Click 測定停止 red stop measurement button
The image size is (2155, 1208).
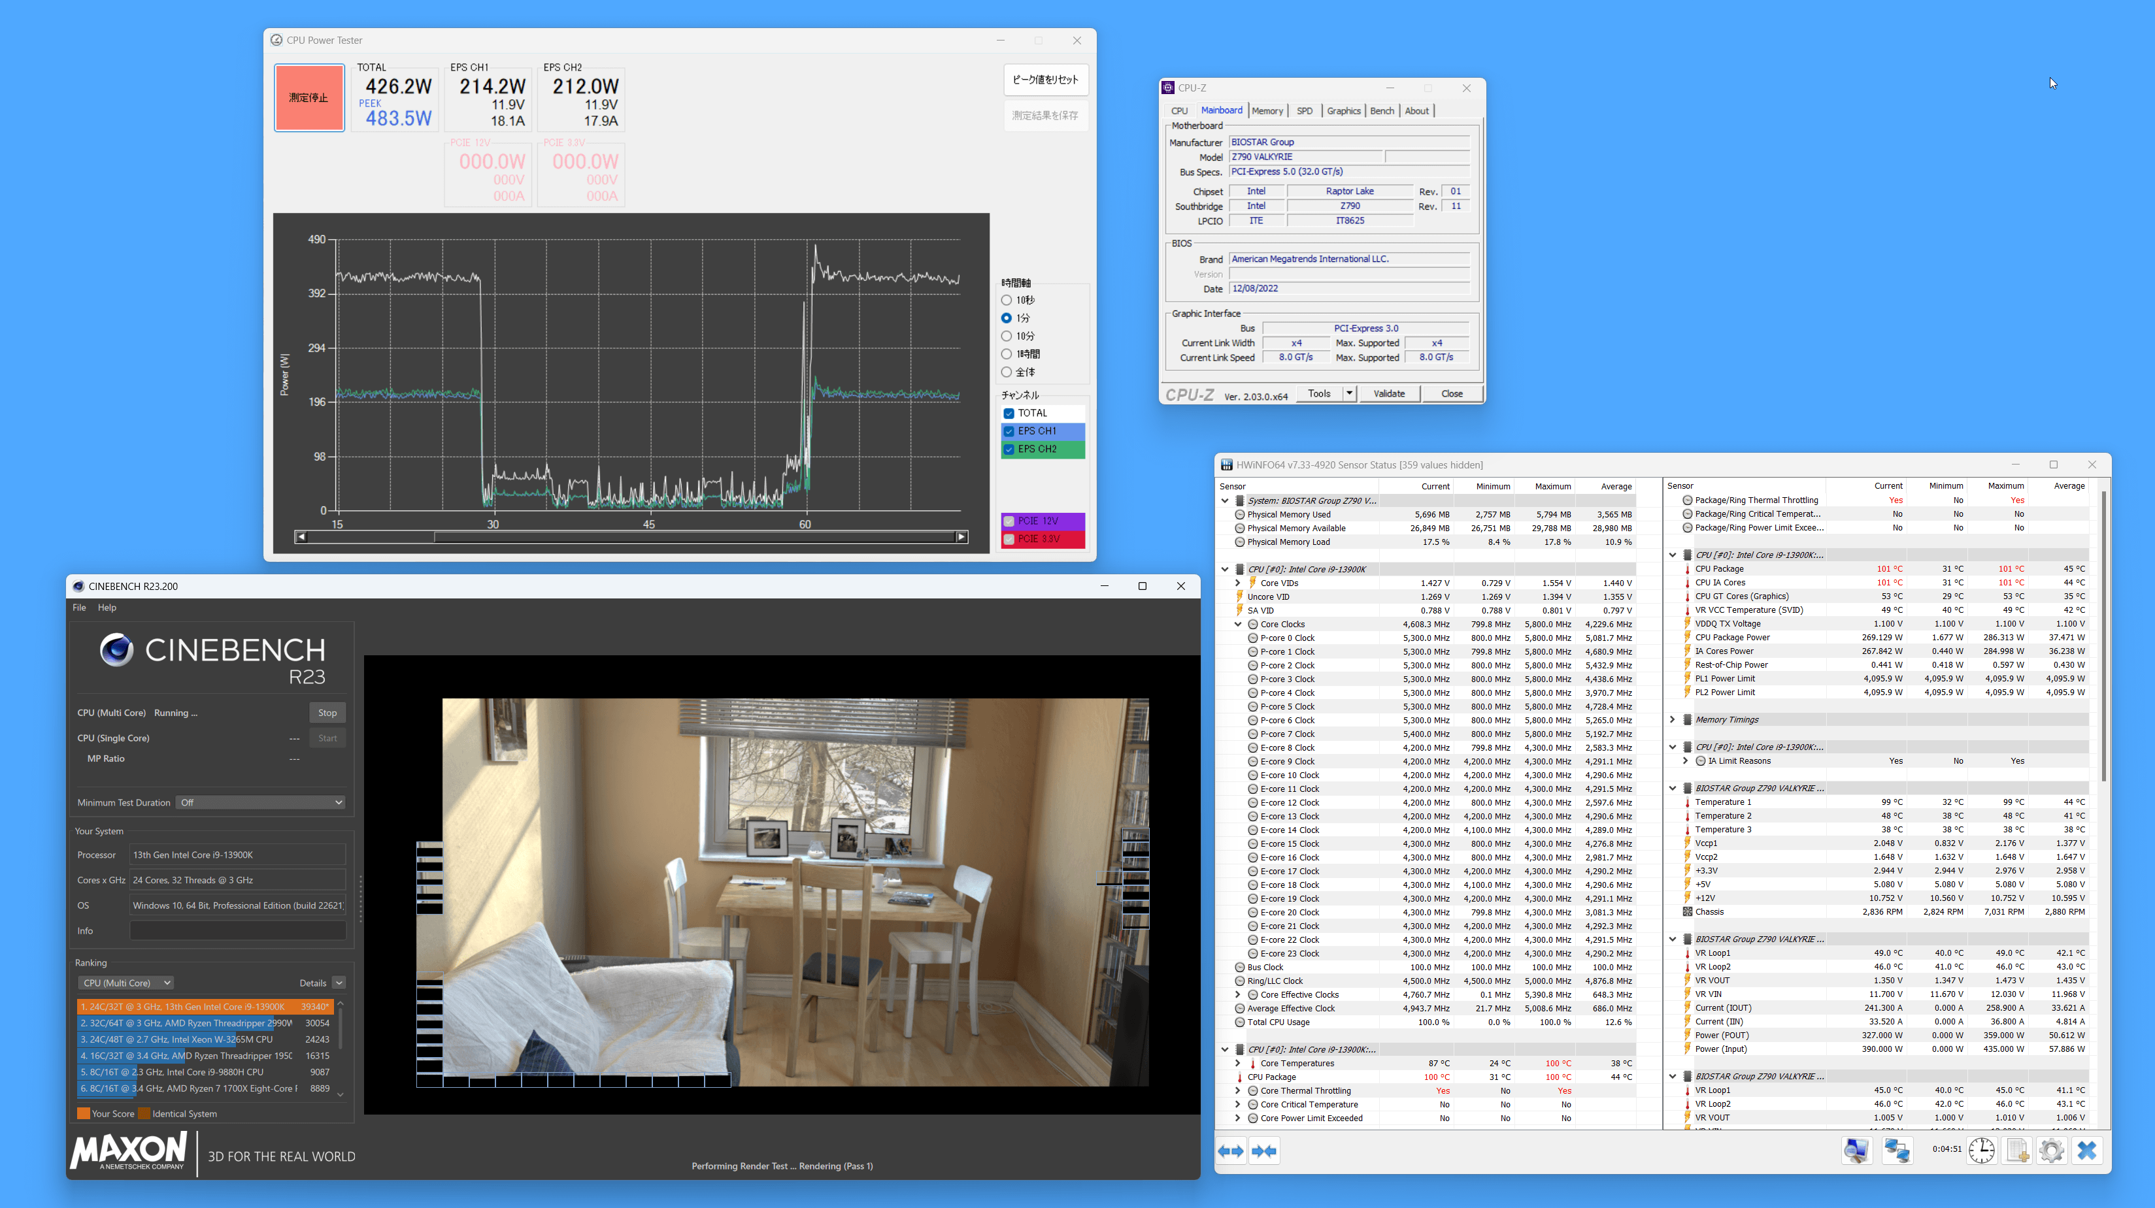click(x=309, y=98)
